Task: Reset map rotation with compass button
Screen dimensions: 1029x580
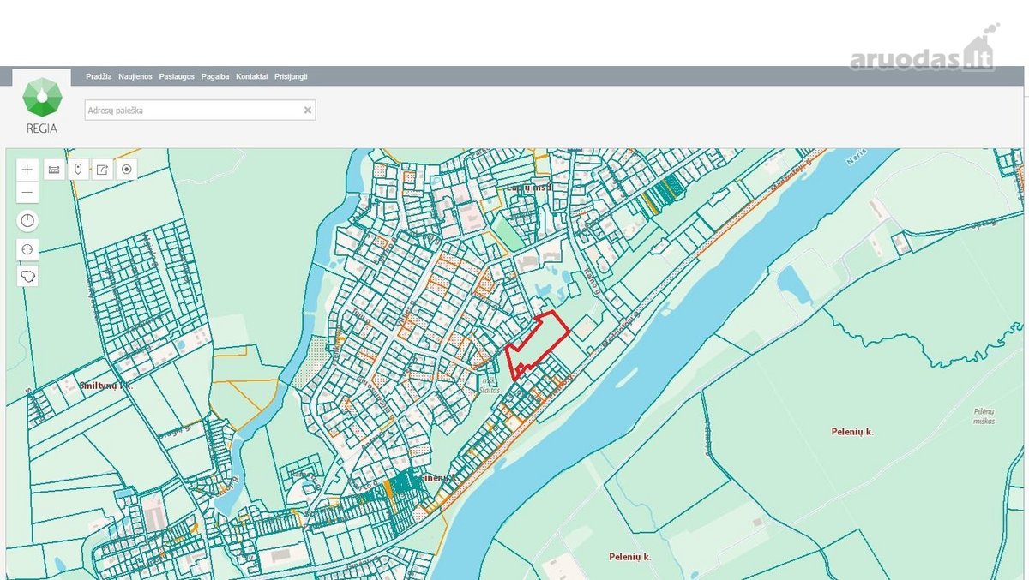Action: (28, 221)
